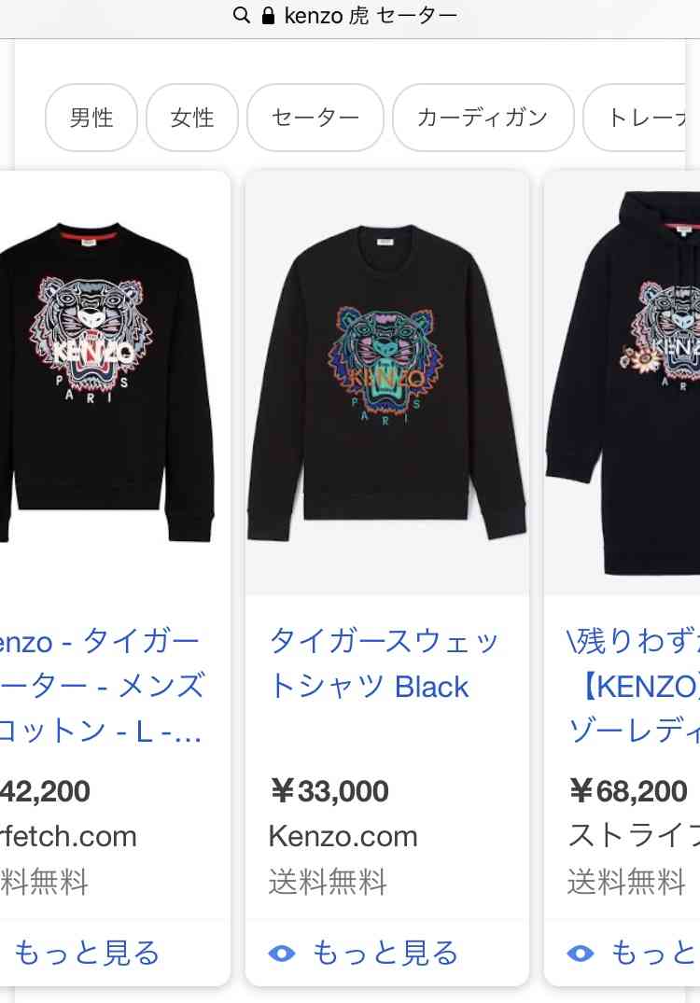Tap the kenzo 虎 セーター address bar text
This screenshot has height=1003, width=700.
pos(371,15)
